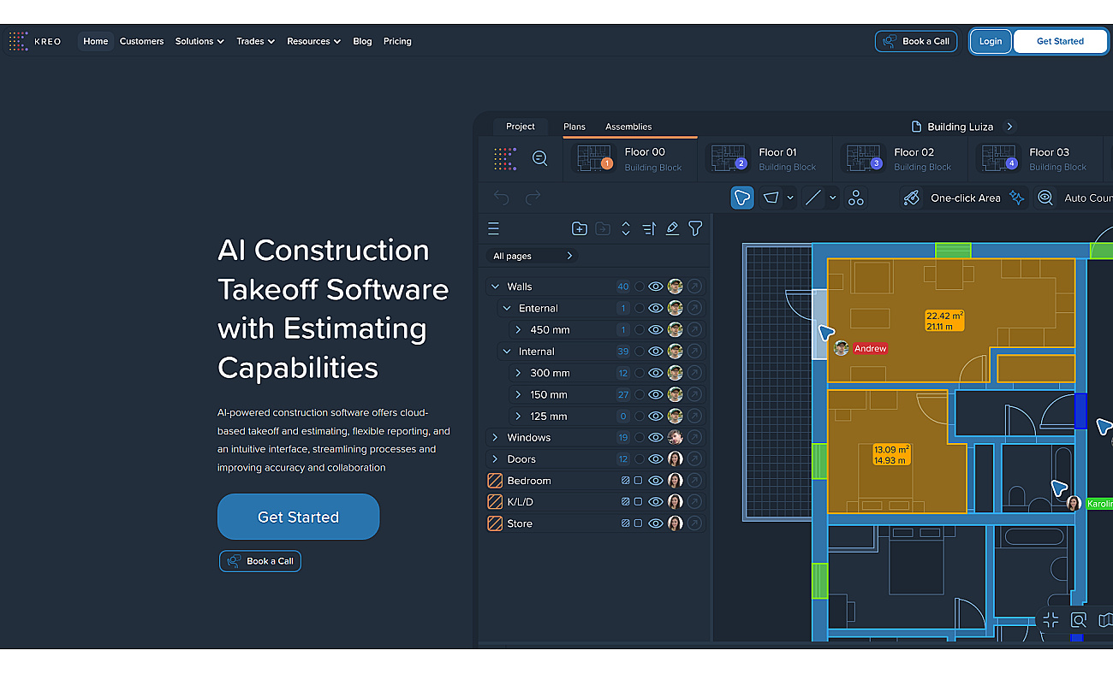Click the fit-to-screen icon in the plan viewer
Screen dimensions: 1113x674
(x=1051, y=621)
